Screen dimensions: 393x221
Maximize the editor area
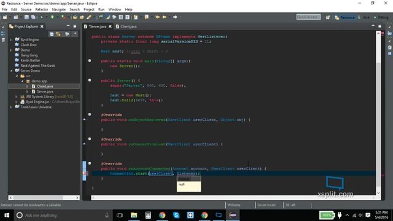click(x=379, y=26)
